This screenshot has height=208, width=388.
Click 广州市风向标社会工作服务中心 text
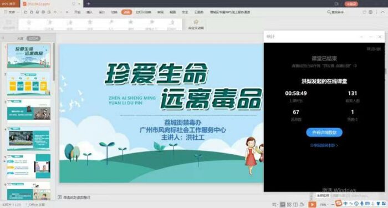(x=183, y=130)
